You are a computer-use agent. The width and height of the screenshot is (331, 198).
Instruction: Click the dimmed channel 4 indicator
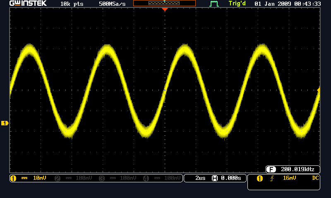coord(146,178)
